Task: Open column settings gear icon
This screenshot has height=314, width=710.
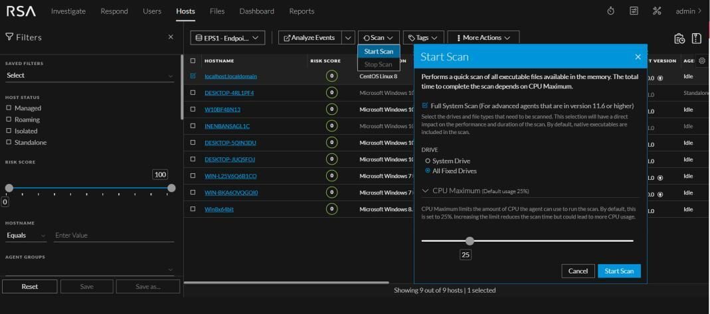Action: point(702,60)
